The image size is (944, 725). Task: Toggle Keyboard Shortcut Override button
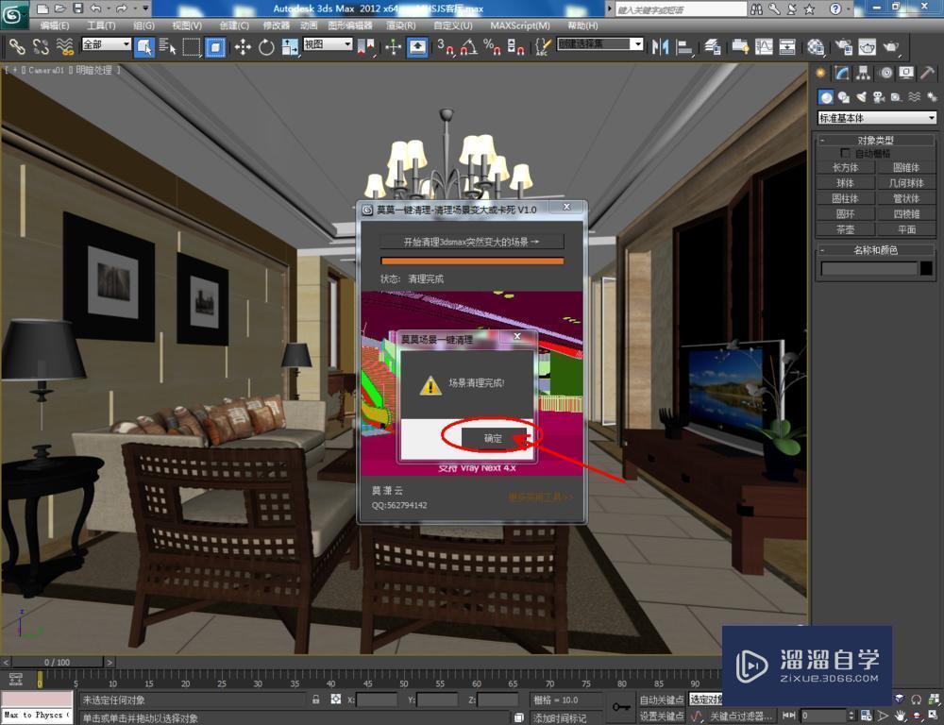click(418, 46)
